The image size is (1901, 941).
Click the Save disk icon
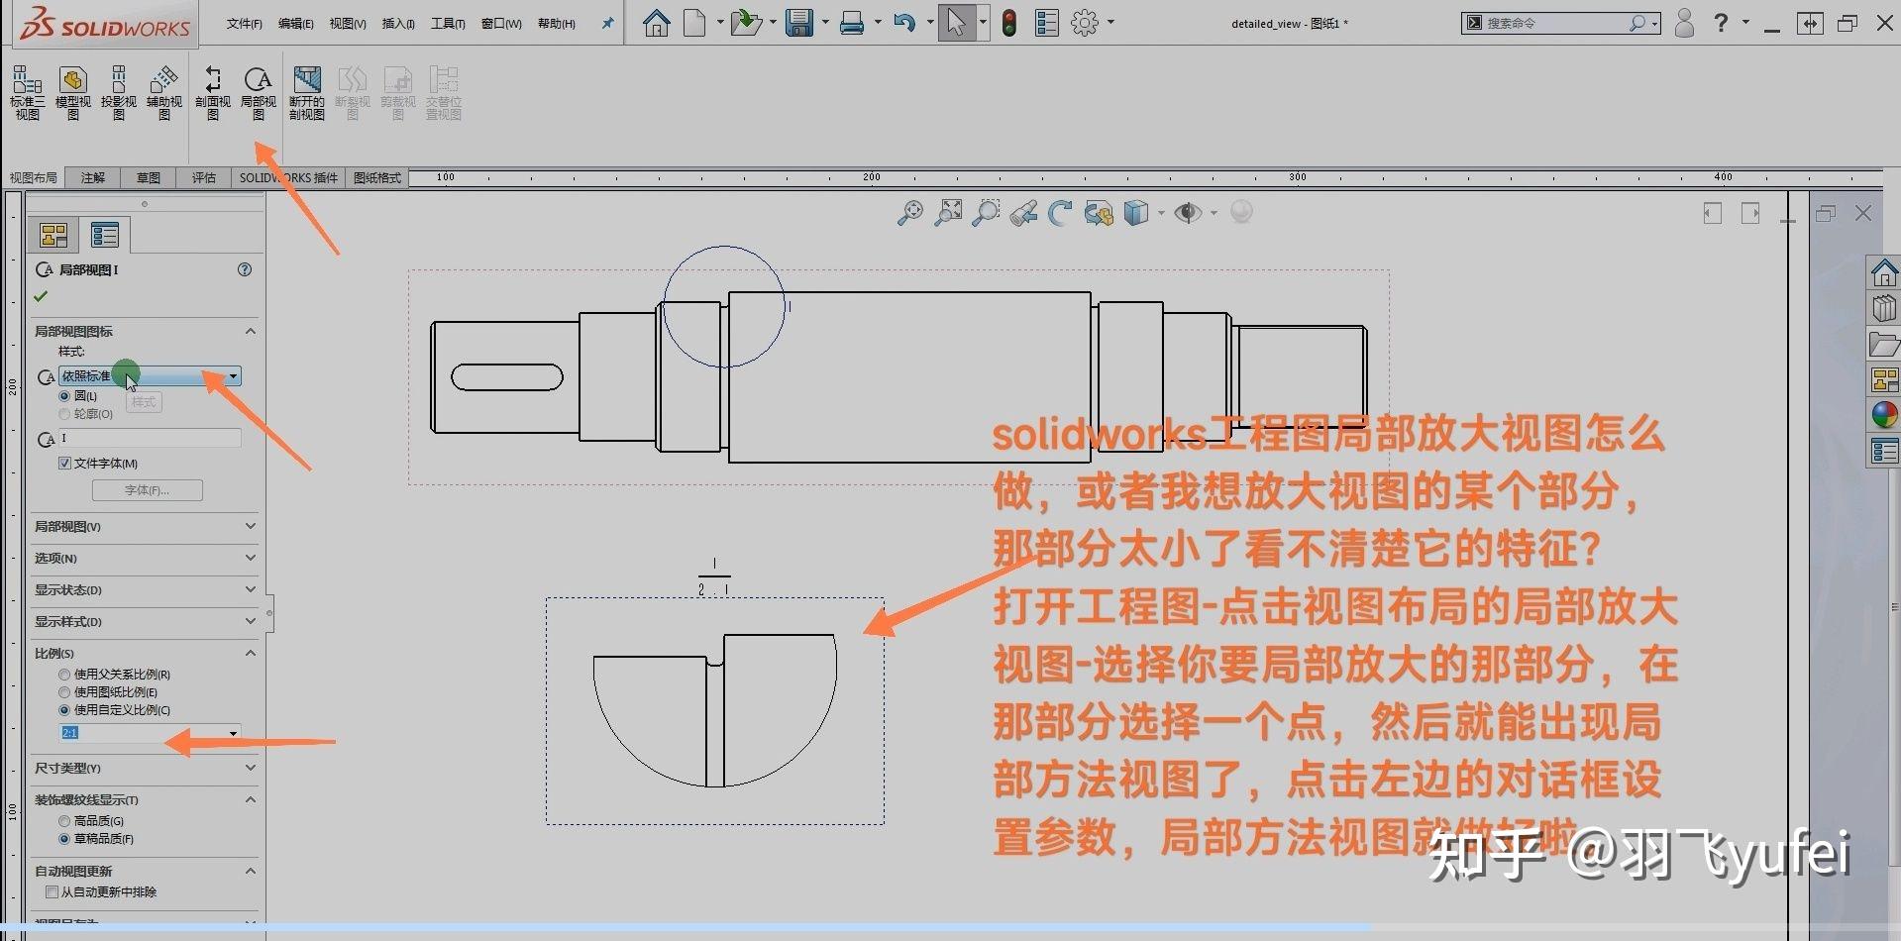(798, 22)
